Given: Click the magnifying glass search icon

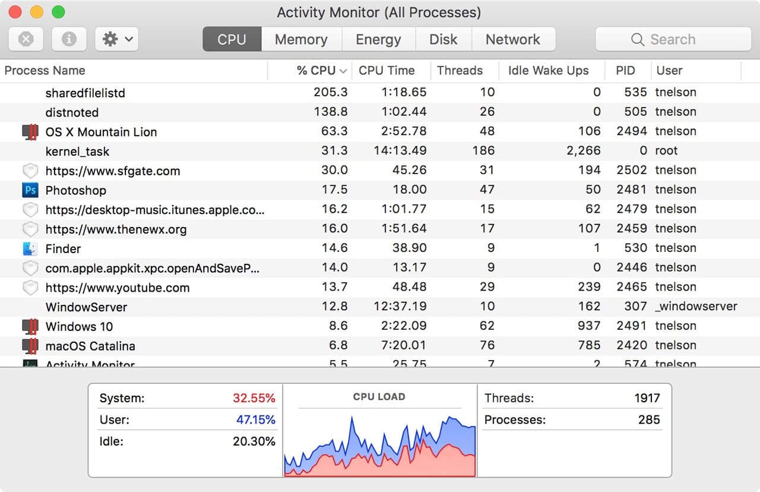Looking at the screenshot, I should tap(638, 40).
